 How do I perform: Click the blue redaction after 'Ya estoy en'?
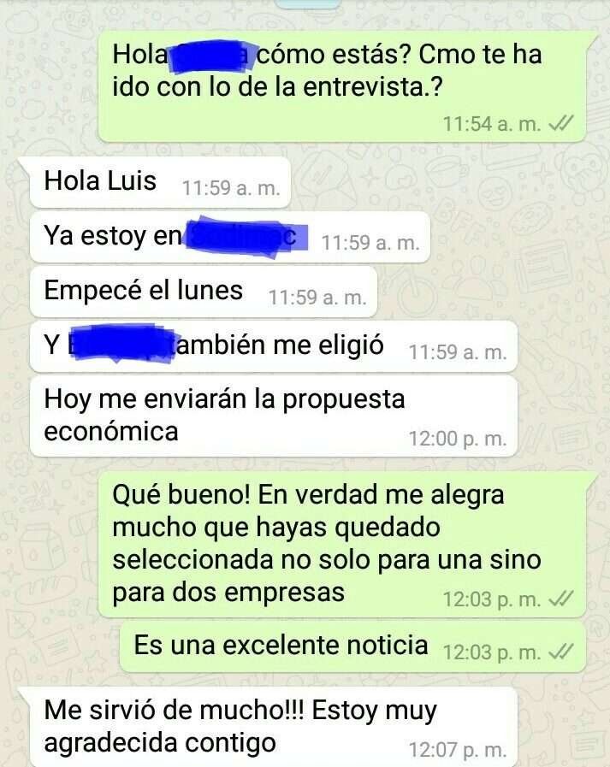(x=246, y=237)
